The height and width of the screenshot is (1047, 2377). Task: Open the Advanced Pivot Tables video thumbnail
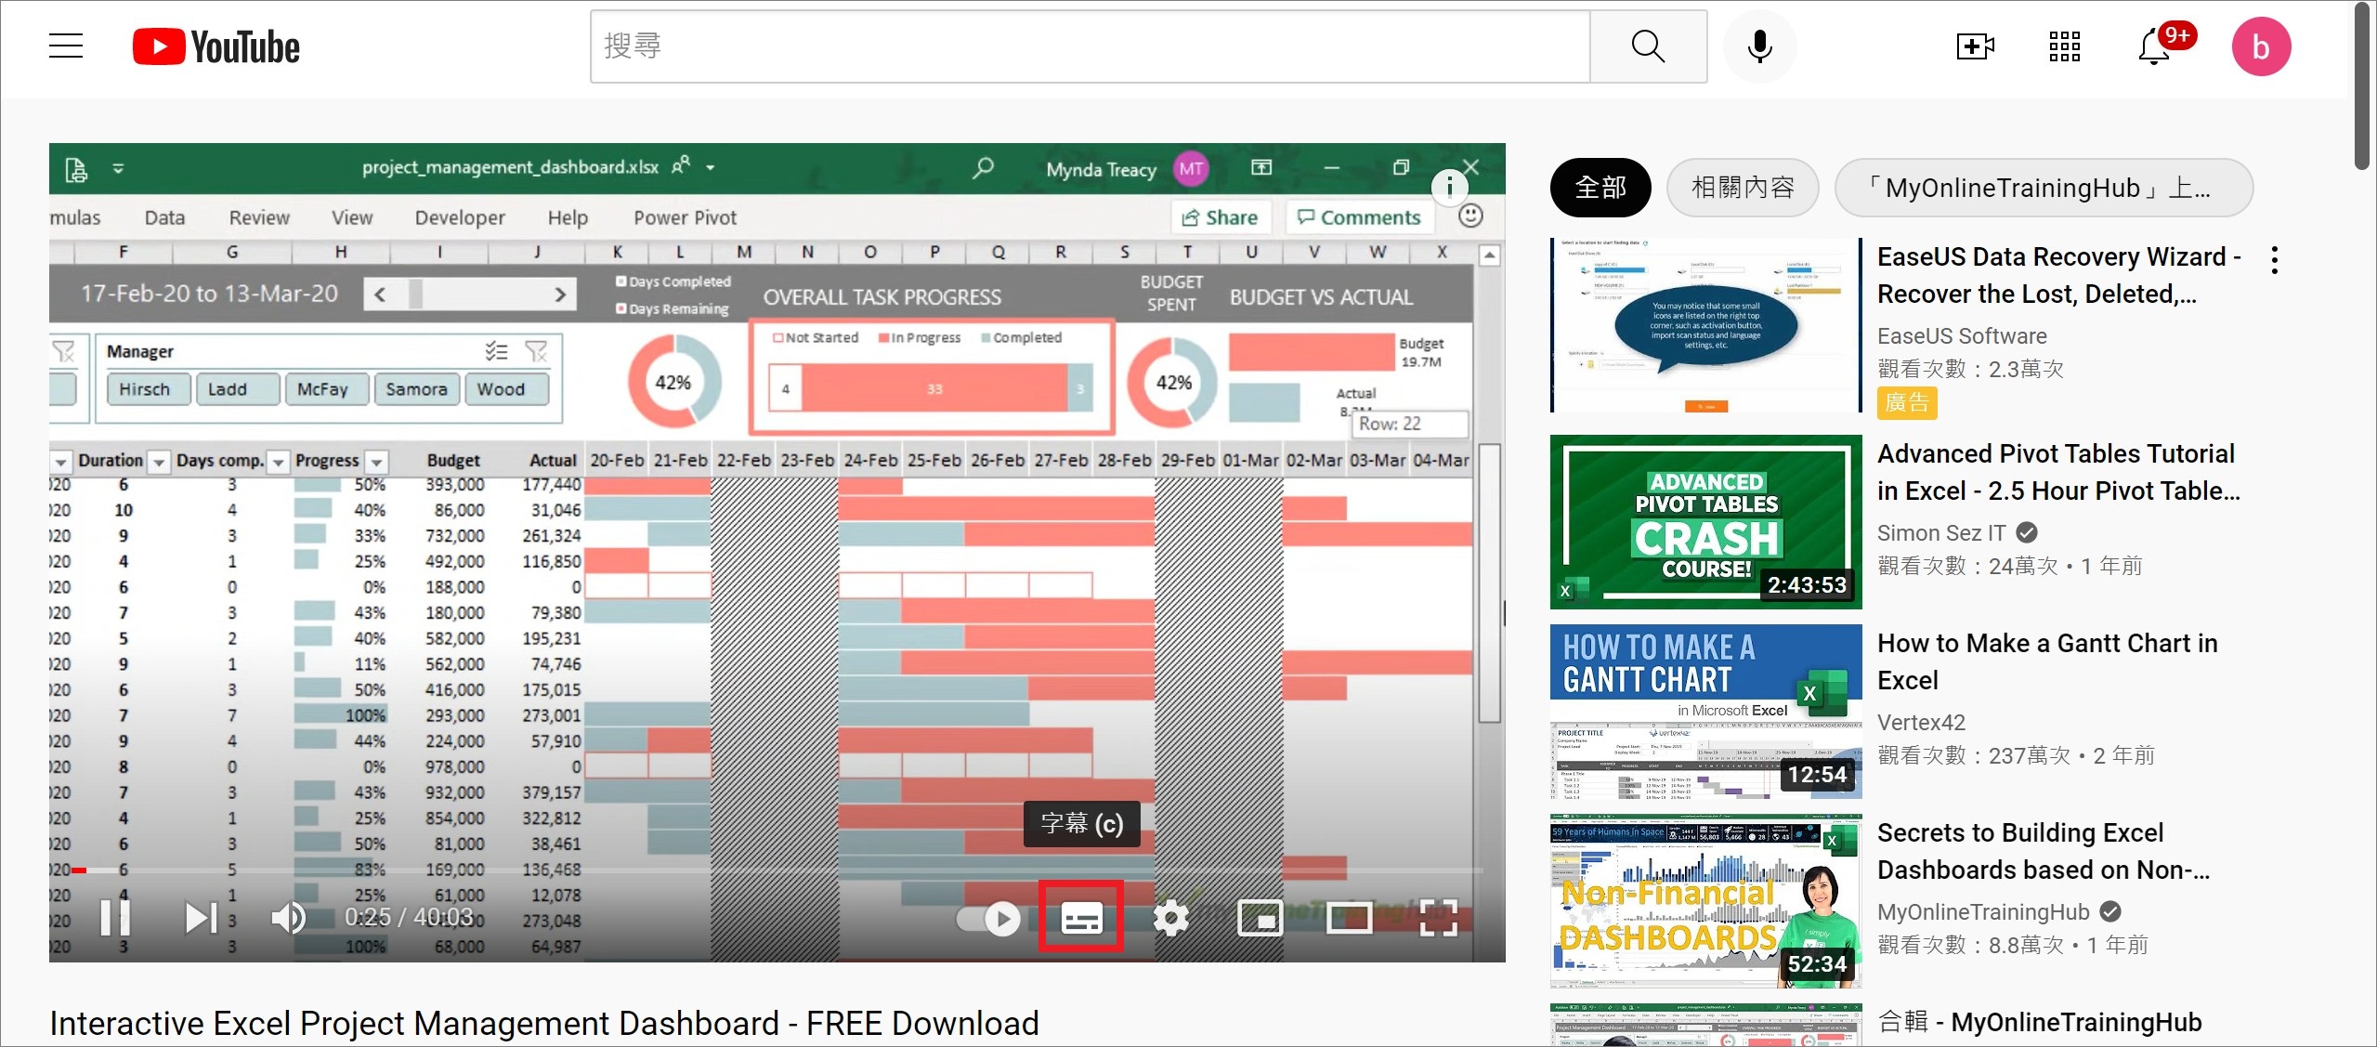(x=1705, y=521)
